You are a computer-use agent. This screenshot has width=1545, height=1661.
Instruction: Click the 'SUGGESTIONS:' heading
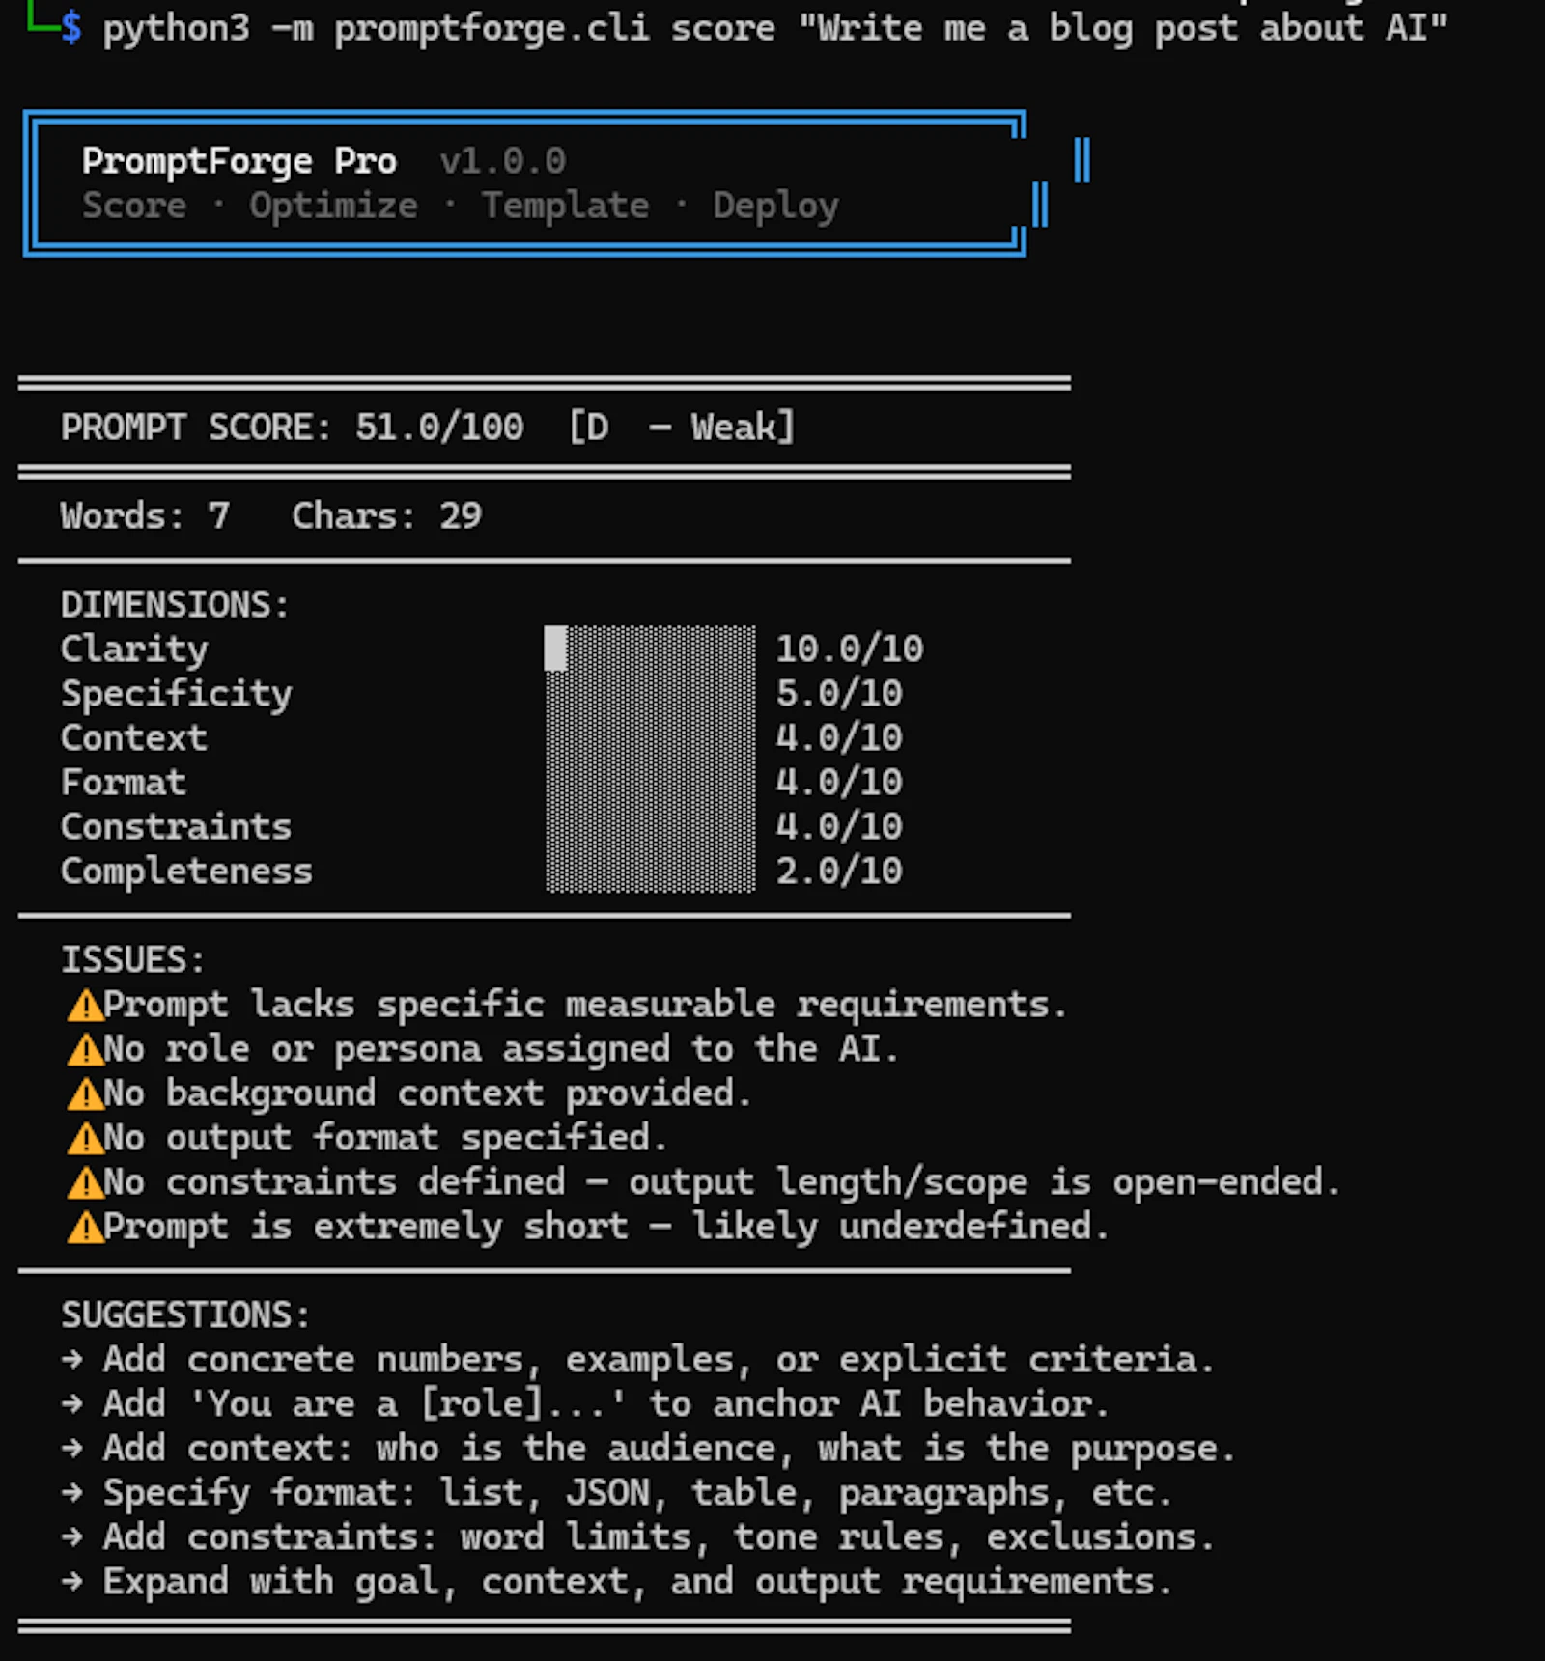click(x=185, y=1315)
